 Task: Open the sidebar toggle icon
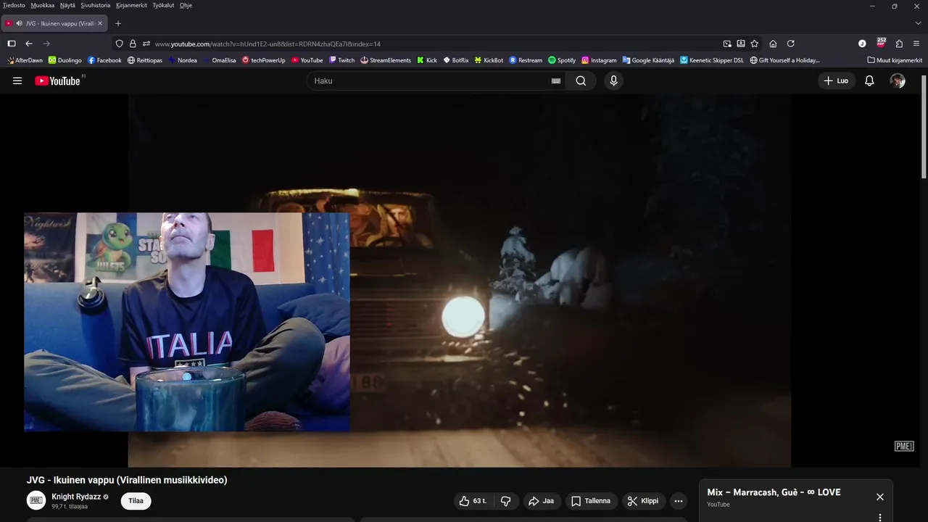12,43
